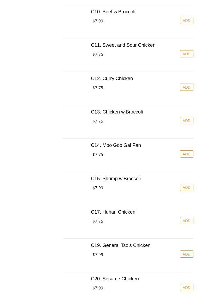
Task: Click the $7.75 price under Hunan Chicken
Action: click(98, 221)
